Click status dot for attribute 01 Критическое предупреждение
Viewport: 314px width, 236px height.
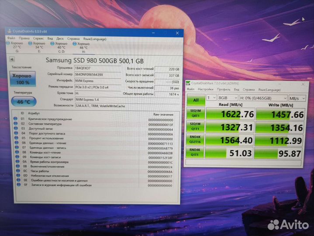point(15,119)
